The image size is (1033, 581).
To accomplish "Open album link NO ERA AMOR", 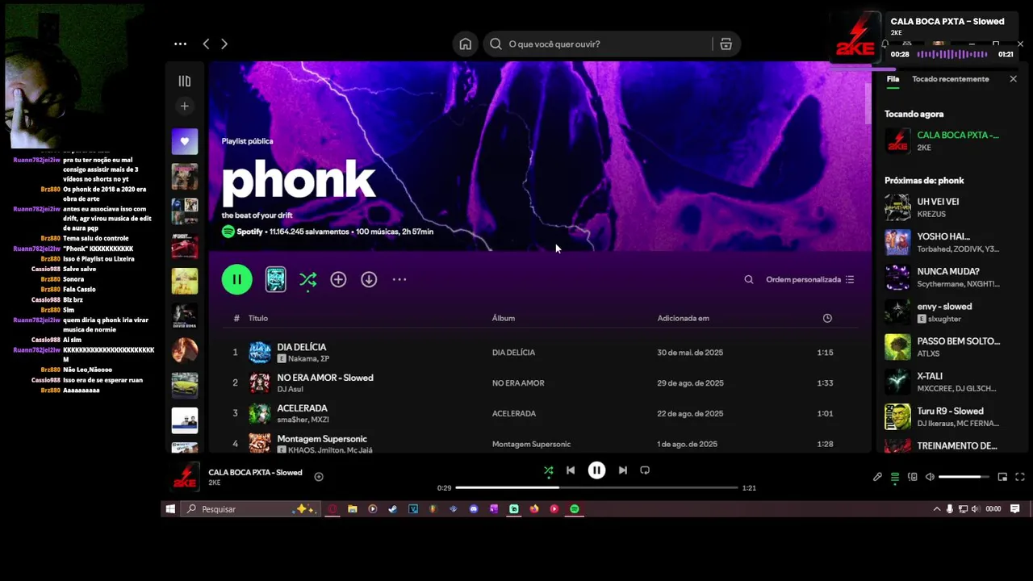I will coord(518,382).
